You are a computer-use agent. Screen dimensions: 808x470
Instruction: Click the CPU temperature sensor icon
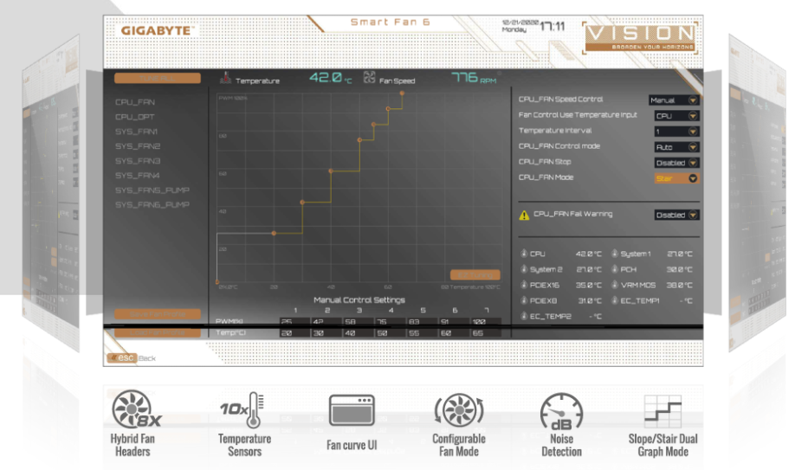(x=524, y=254)
